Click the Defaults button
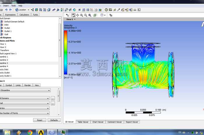 click(54, 120)
